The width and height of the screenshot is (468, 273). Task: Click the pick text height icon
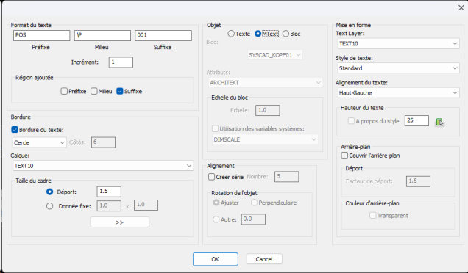[439, 122]
